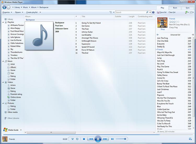Click the Other Libraries icon
196x144 pixels.
[5, 118]
